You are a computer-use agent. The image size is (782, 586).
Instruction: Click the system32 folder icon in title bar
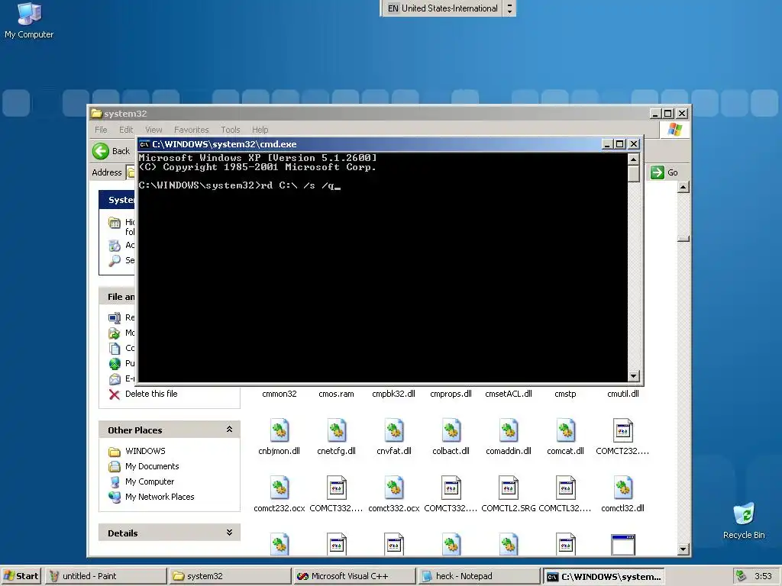tap(96, 114)
